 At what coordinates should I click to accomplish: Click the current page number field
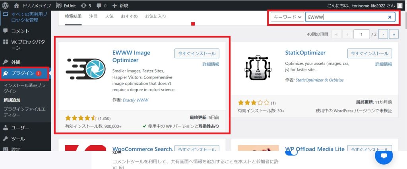point(361,34)
